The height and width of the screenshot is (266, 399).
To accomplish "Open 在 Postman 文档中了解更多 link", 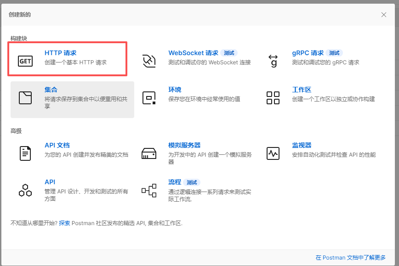I will tap(350, 258).
